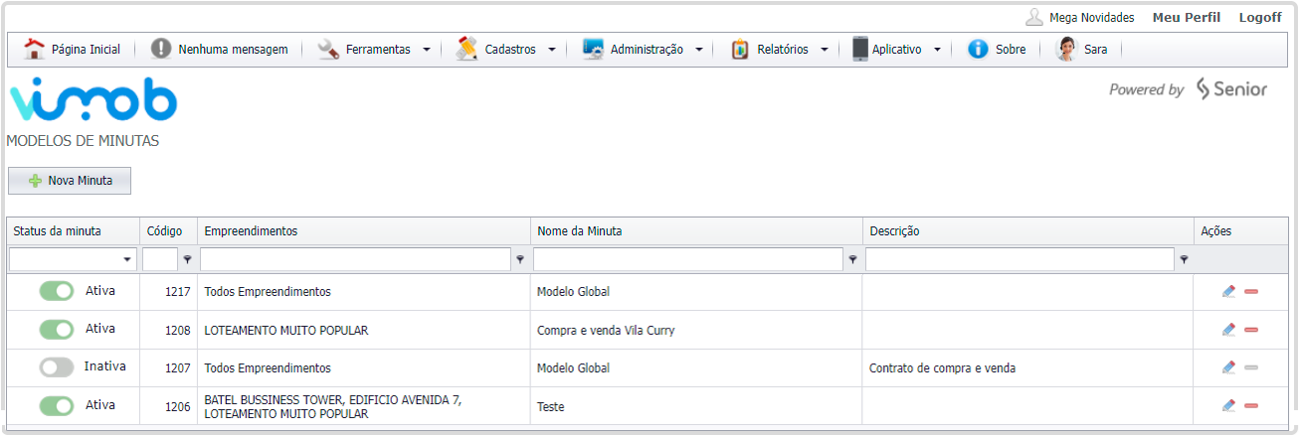Click the Mega Novidades user icon
This screenshot has height=436, width=1300.
(1034, 17)
